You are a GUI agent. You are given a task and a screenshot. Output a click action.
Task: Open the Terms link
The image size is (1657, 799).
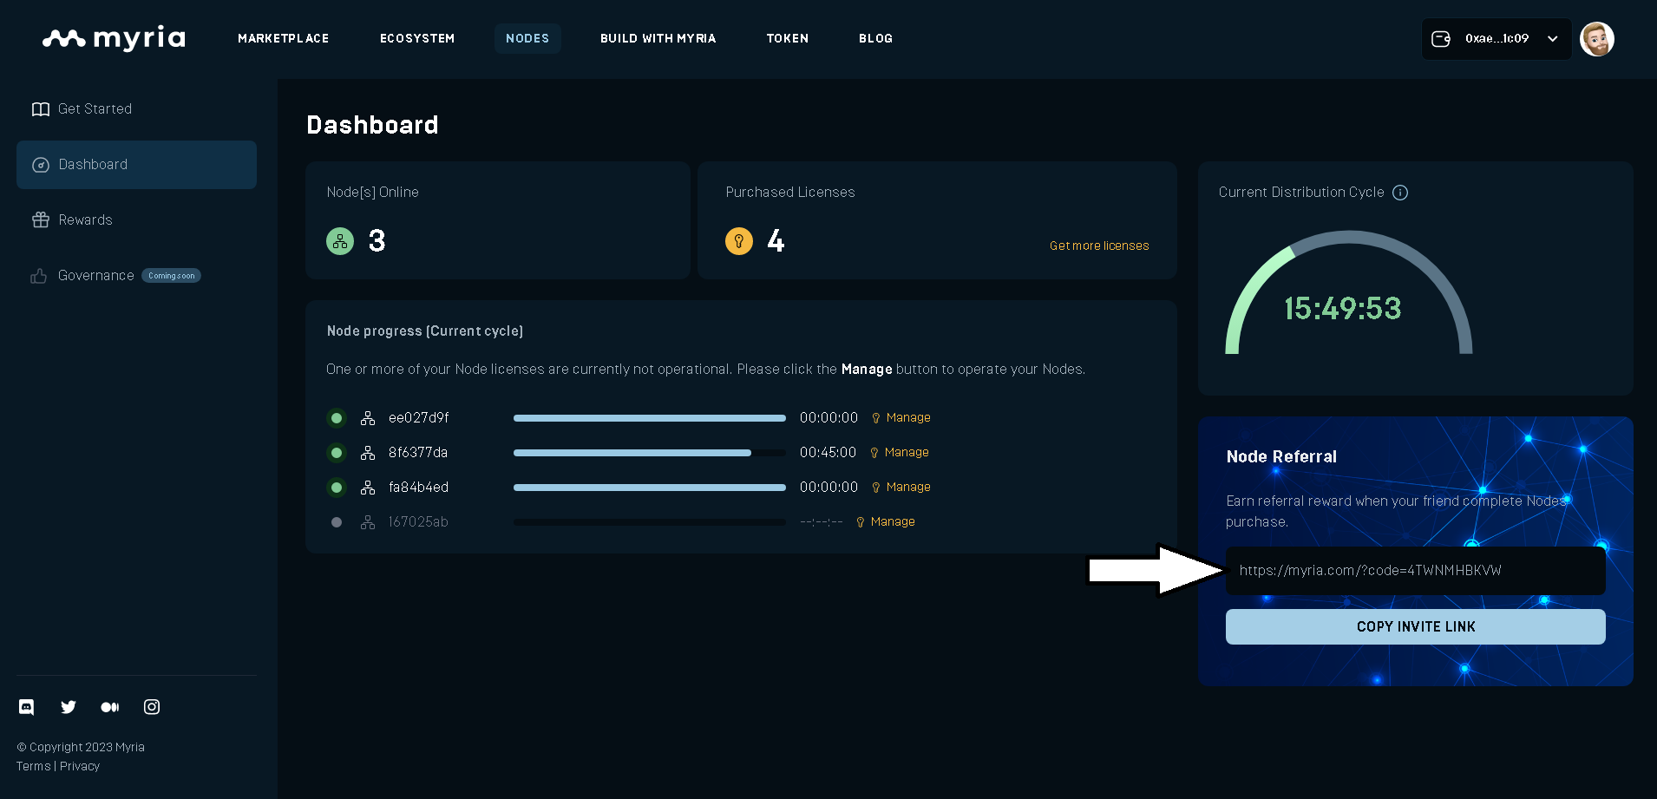pos(34,766)
